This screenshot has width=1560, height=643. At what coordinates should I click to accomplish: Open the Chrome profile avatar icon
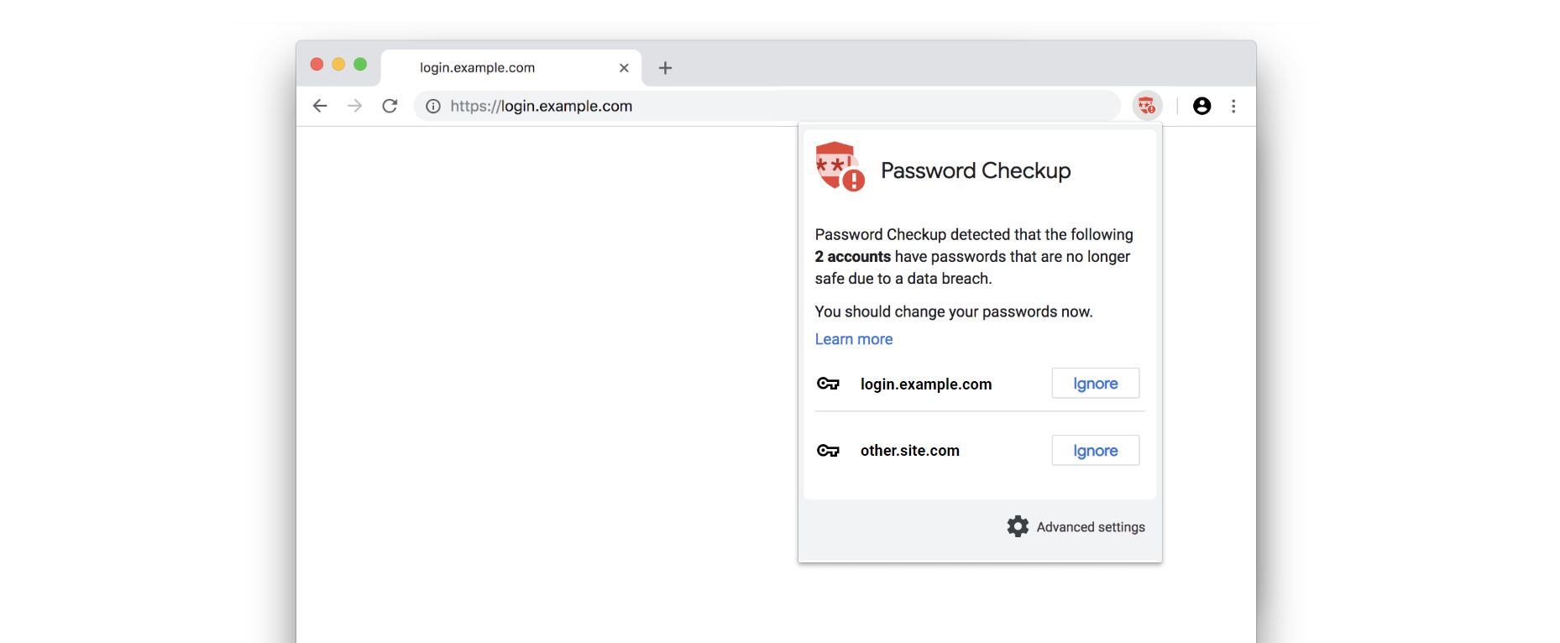point(1202,106)
